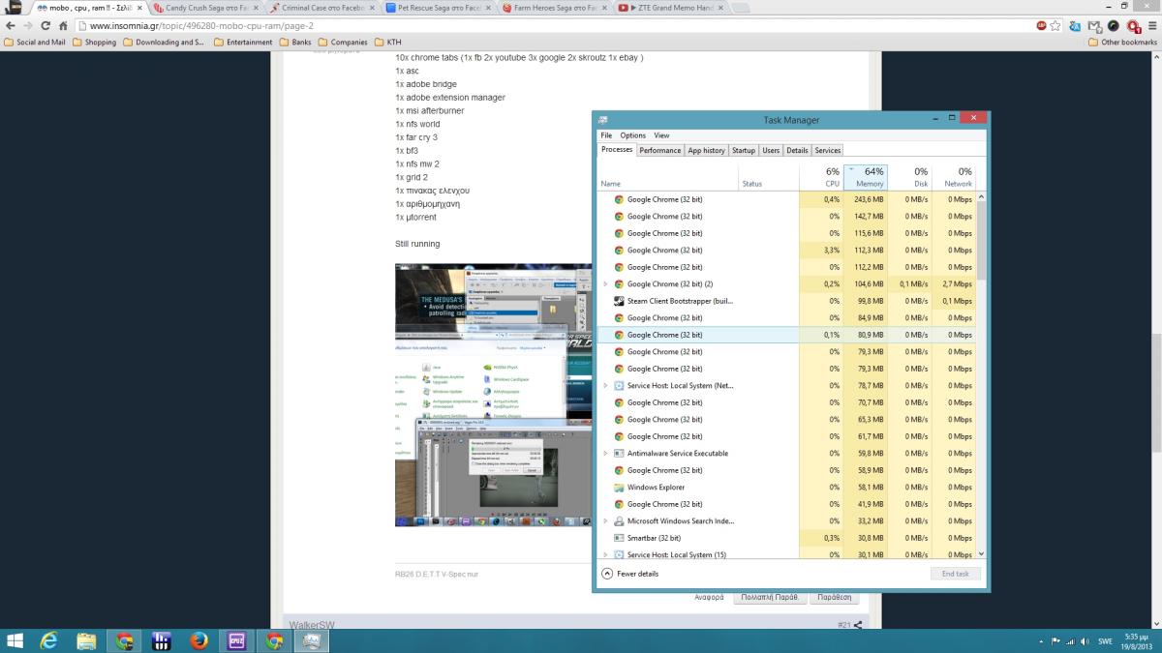1162x653 pixels.
Task: Click the Chrome icon in the 243,6 MB row
Action: 619,199
